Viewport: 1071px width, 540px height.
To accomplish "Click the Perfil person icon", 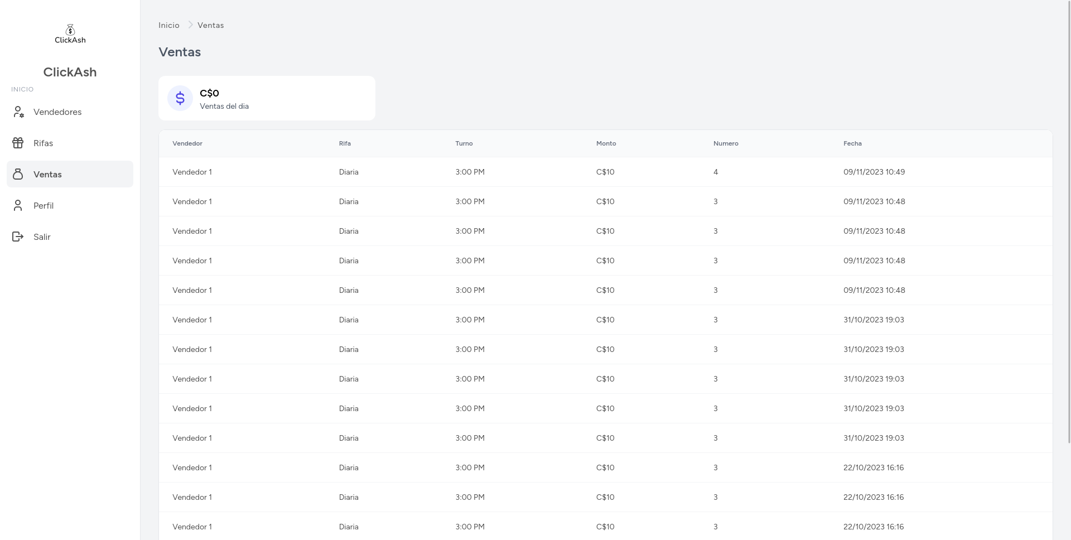I will click(18, 206).
